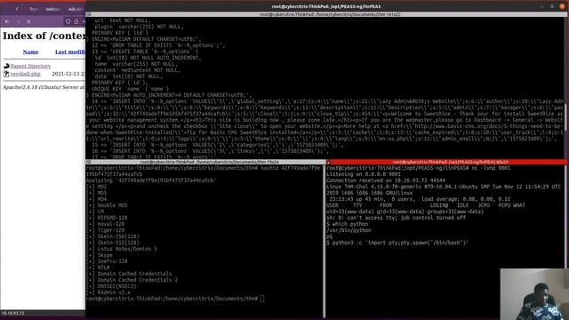
Task: Close the Terminator window
Action: 562,6
